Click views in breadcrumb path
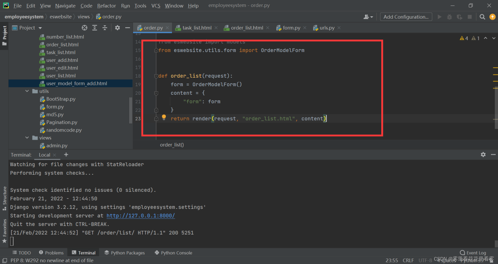 (84, 17)
